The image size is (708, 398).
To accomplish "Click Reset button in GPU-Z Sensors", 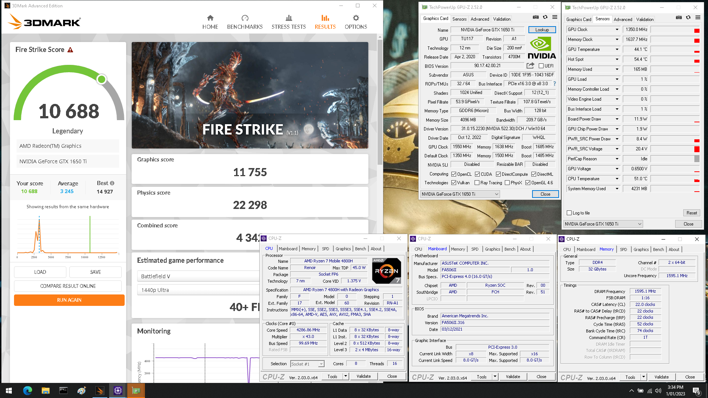I will point(692,213).
